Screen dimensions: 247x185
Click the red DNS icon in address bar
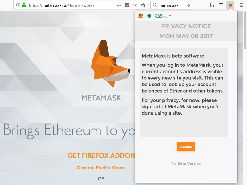pos(135,5)
